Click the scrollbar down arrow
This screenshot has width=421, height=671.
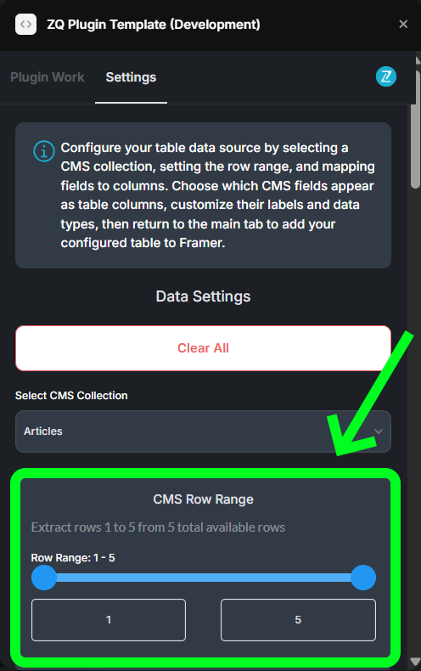(415, 661)
